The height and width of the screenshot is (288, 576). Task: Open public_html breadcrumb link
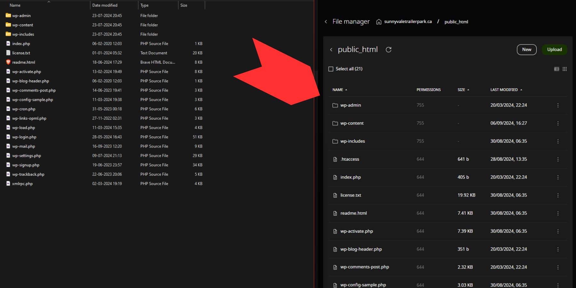pyautogui.click(x=456, y=22)
